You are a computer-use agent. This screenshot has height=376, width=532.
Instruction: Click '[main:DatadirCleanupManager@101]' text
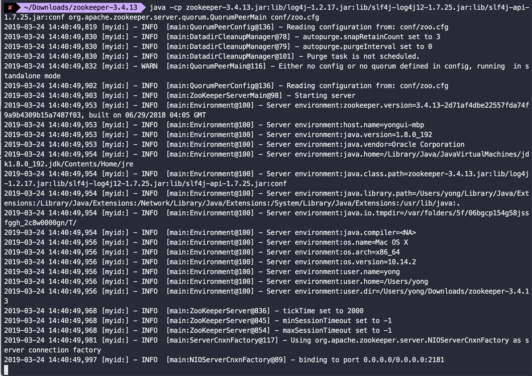click(x=230, y=56)
